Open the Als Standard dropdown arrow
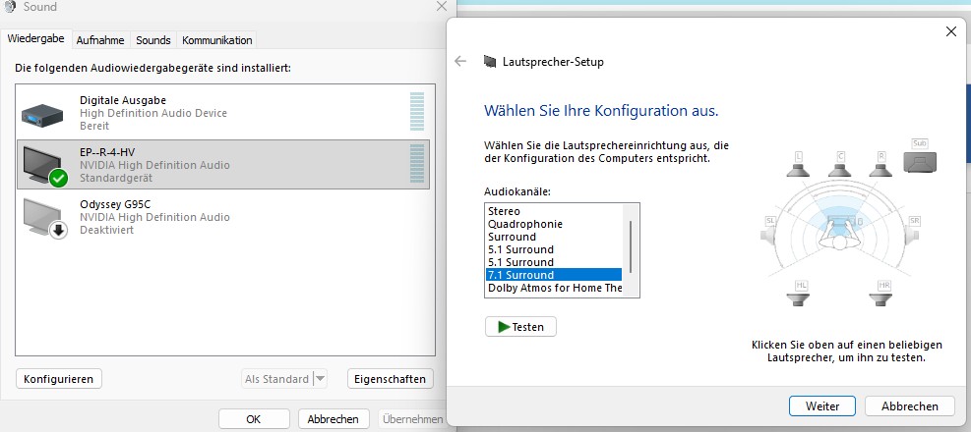Viewport: 971px width, 432px height. (320, 378)
